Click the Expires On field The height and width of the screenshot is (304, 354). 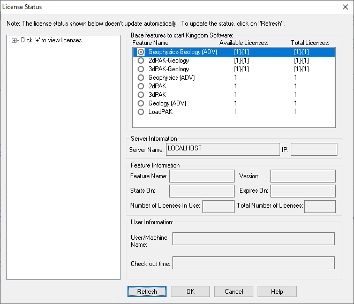tap(303, 191)
